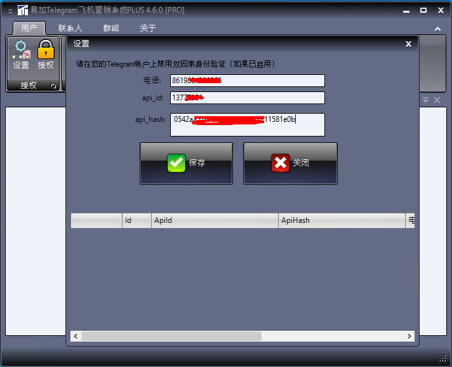This screenshot has width=452, height=367.
Task: Click the horizontal scrollbar thumb
Action: pos(171,336)
